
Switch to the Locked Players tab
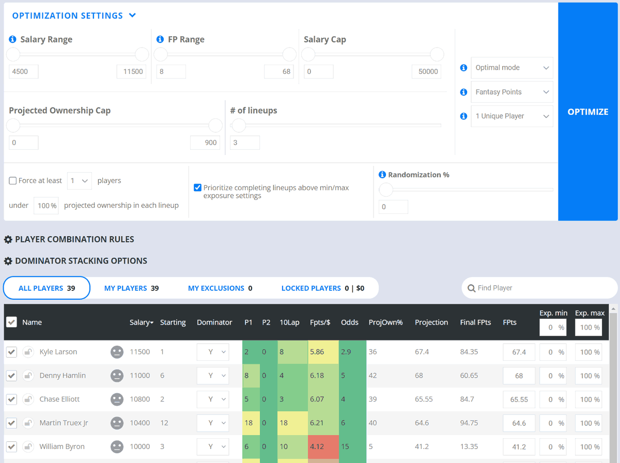(x=323, y=288)
